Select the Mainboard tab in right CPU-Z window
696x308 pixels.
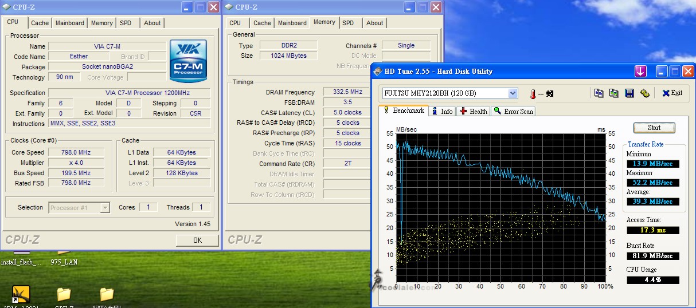(292, 23)
